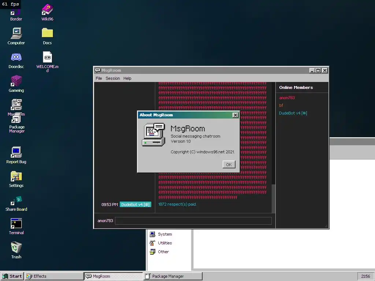This screenshot has height=281, width=375.
Task: Click the Online Members heading
Action: click(x=296, y=87)
